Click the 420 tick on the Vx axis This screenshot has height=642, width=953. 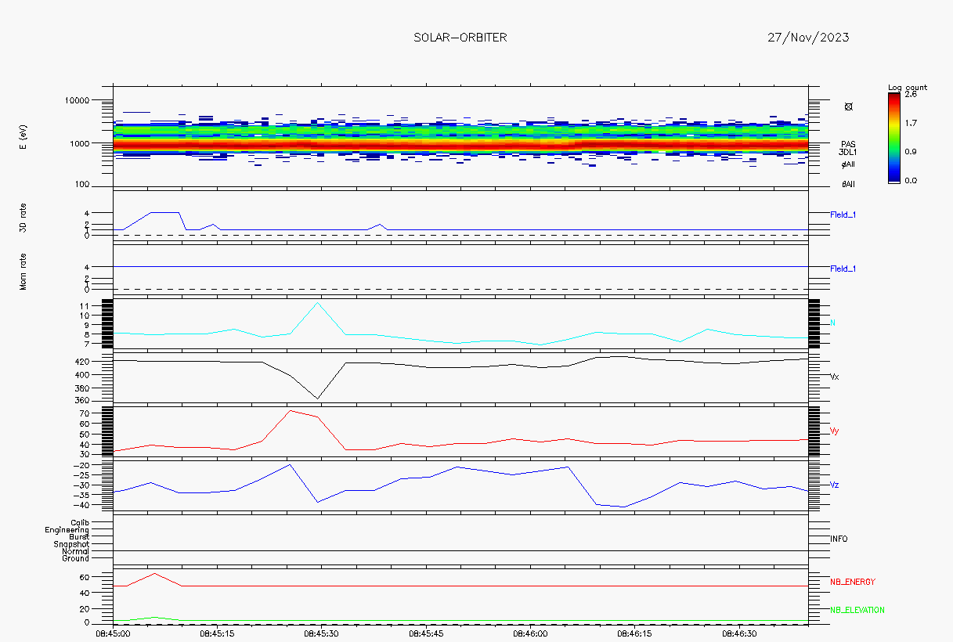tap(83, 362)
